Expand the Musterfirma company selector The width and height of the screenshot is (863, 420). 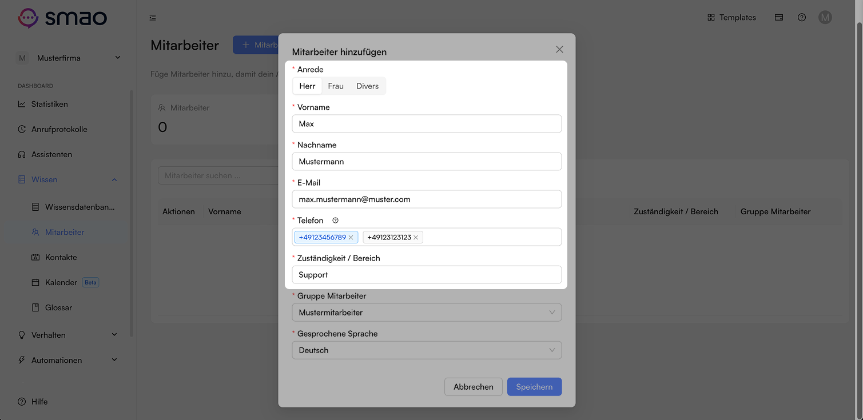point(69,58)
